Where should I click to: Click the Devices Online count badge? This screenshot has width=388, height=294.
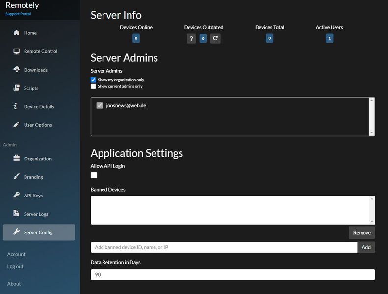pos(136,38)
